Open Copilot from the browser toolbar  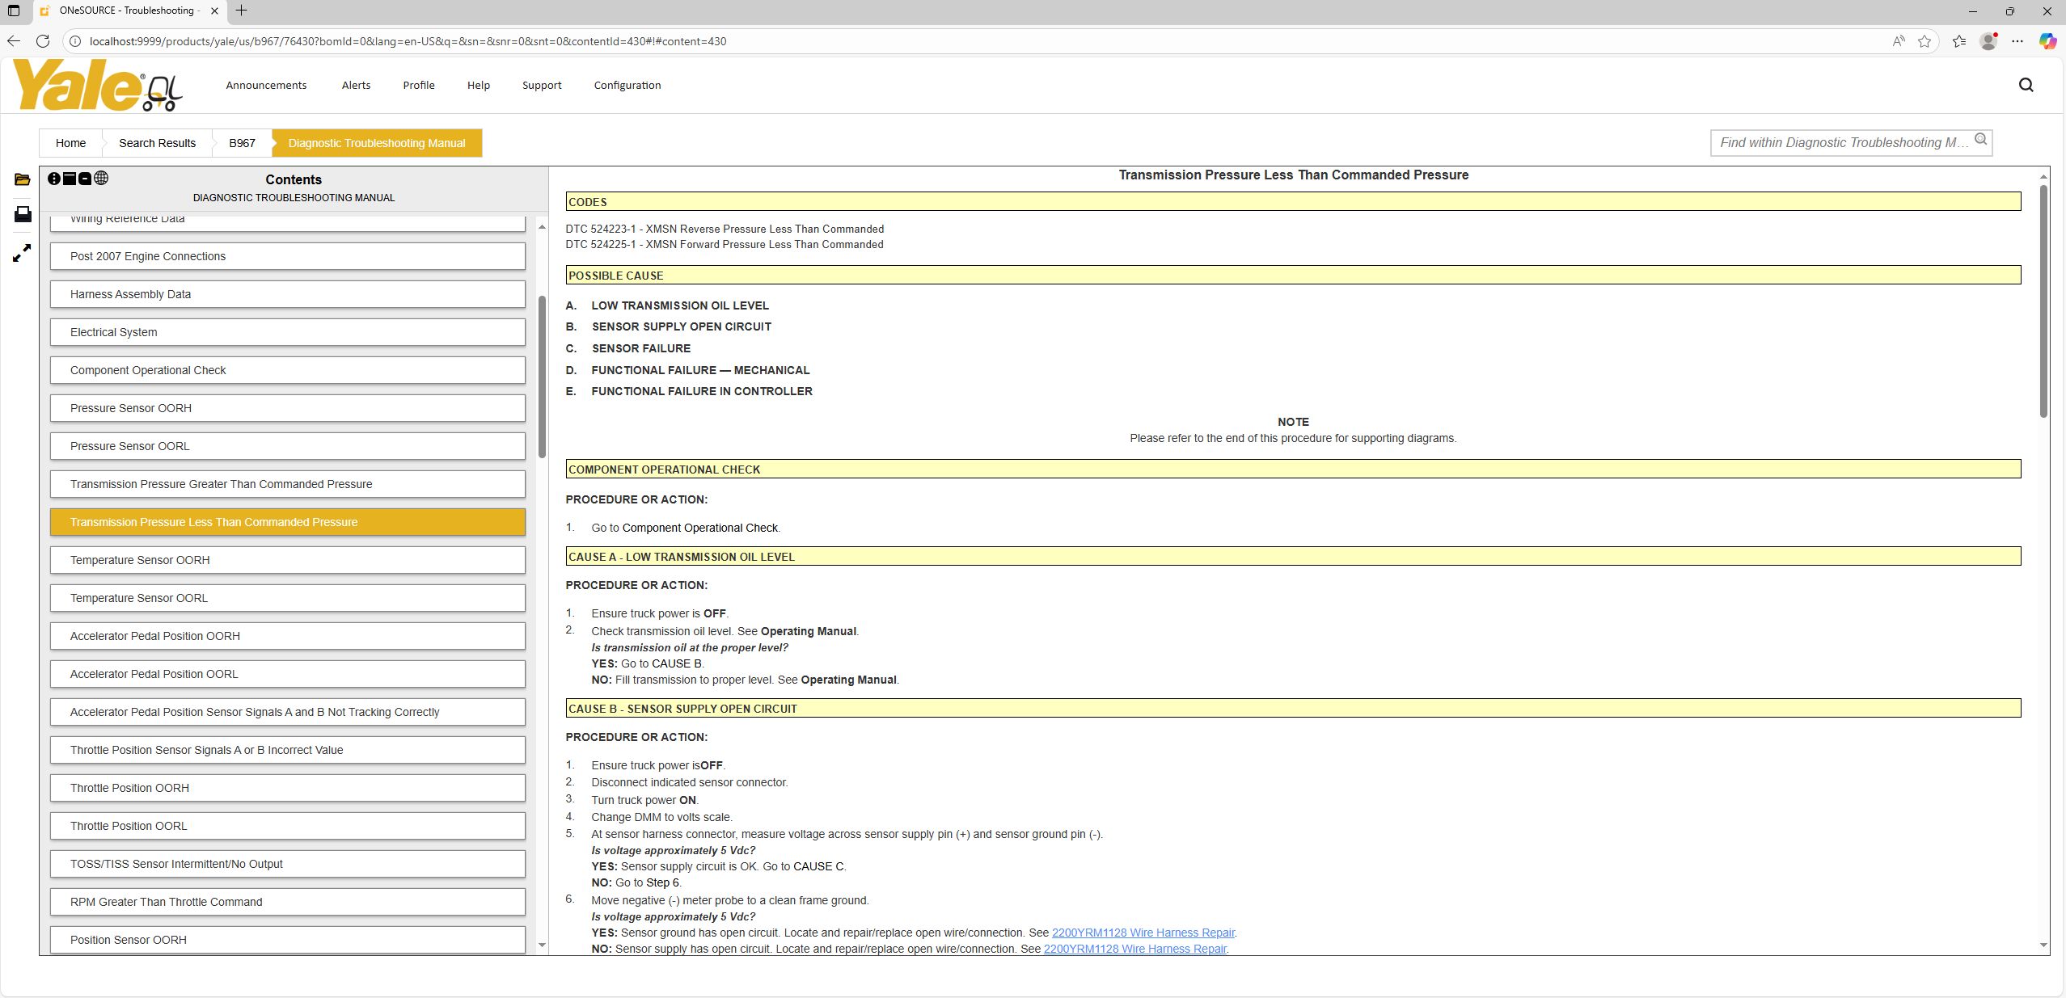coord(2048,41)
